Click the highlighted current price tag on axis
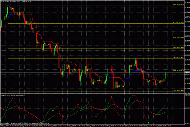The height and width of the screenshot is (127, 190). pyautogui.click(x=187, y=72)
